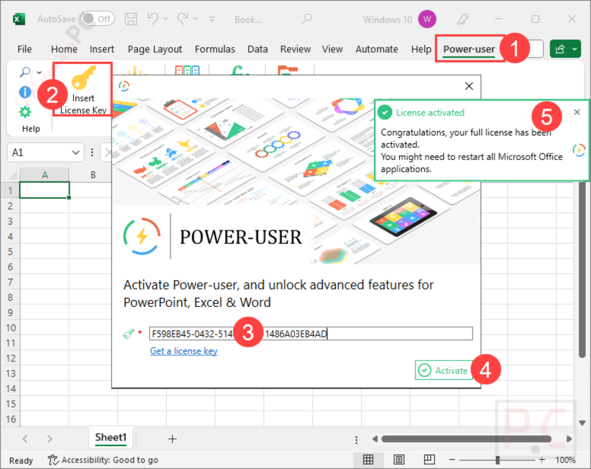This screenshot has height=469, width=591.
Task: Click the Power-user info icon
Action: pyautogui.click(x=25, y=92)
